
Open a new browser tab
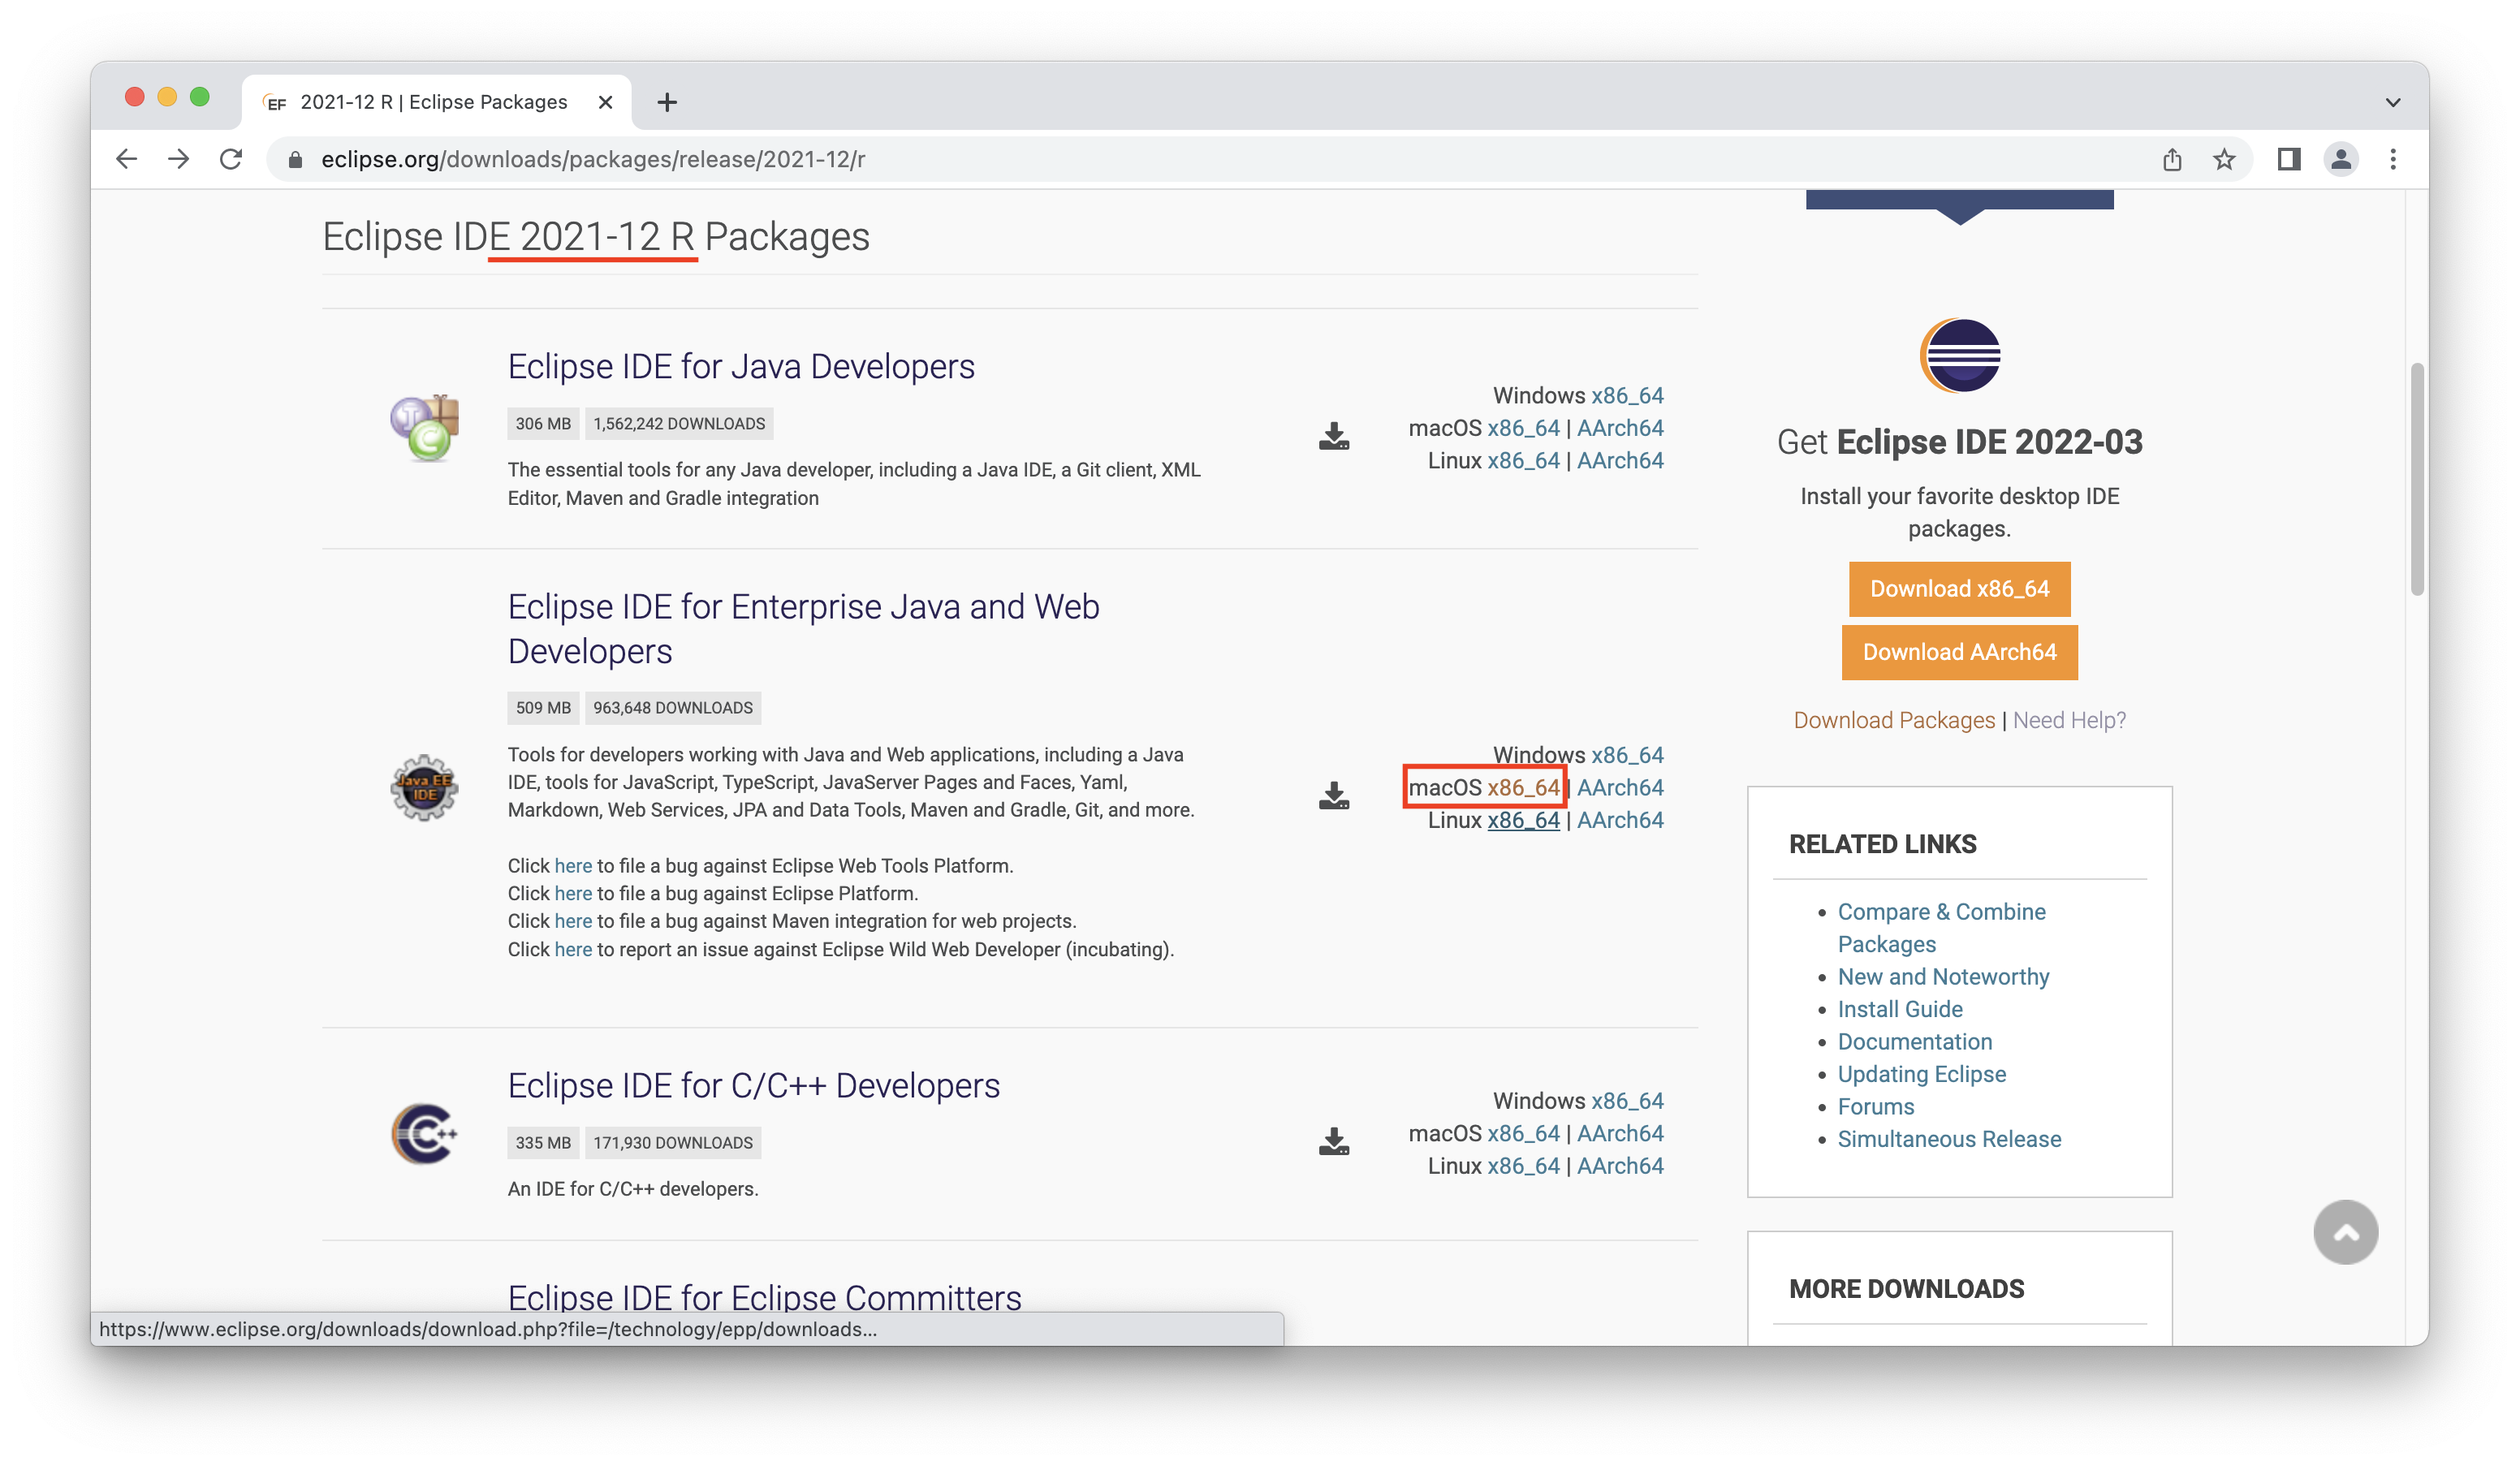click(x=667, y=102)
